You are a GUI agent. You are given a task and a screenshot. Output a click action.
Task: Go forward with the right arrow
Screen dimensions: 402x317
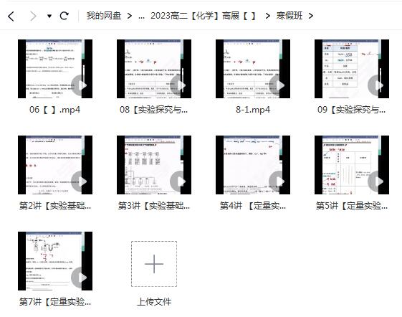point(33,16)
